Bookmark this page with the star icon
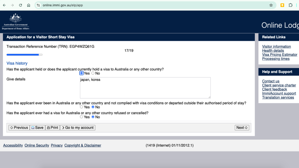The width and height of the screenshot is (299, 168). 271,5
